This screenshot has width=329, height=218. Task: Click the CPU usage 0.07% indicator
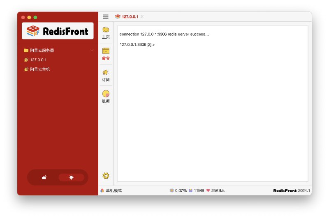(178, 190)
